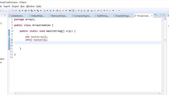This screenshot has height=95, width=169.
Task: Toggle Show Whitespace Characters icon
Action: pyautogui.click(x=84, y=11)
